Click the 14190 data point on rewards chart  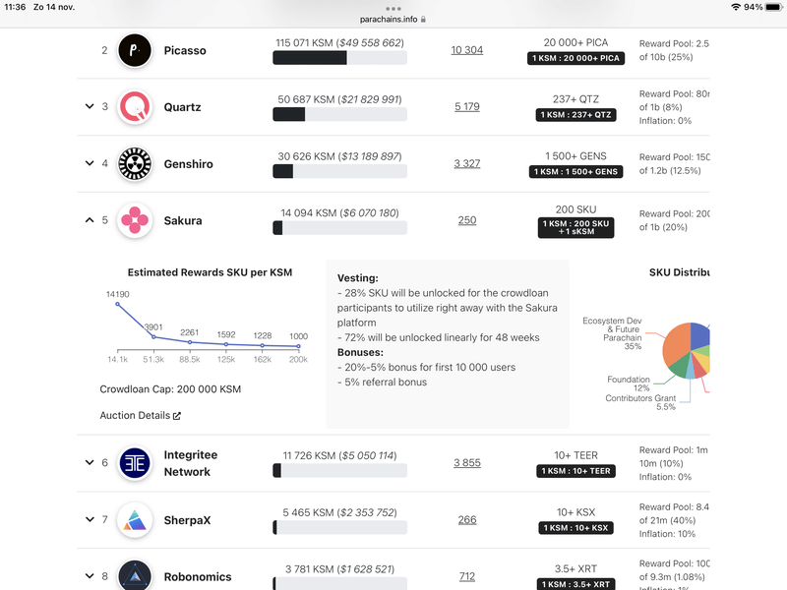(118, 304)
